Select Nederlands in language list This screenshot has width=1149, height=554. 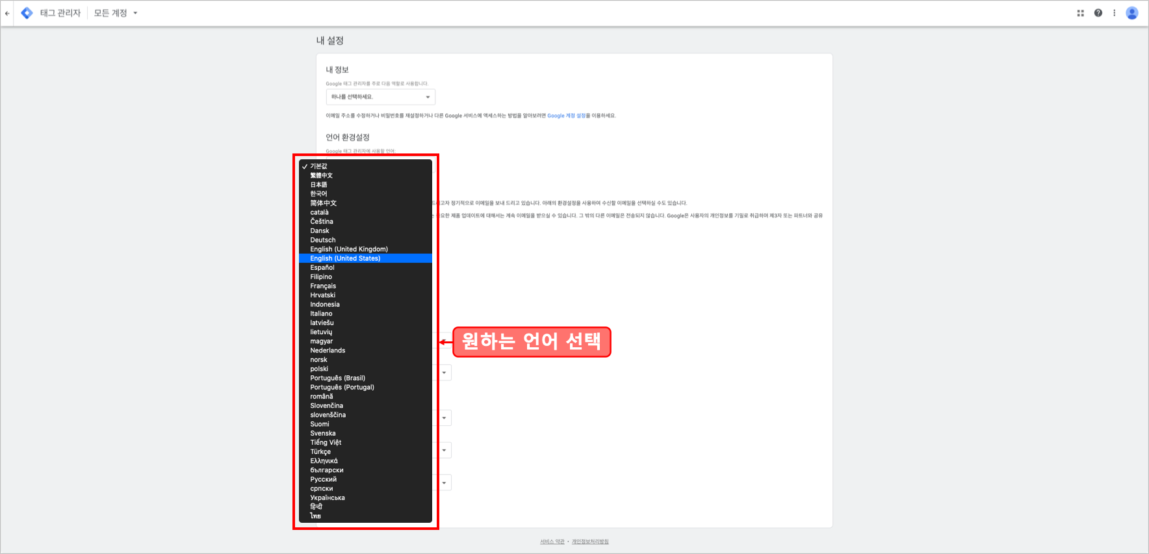click(x=365, y=350)
